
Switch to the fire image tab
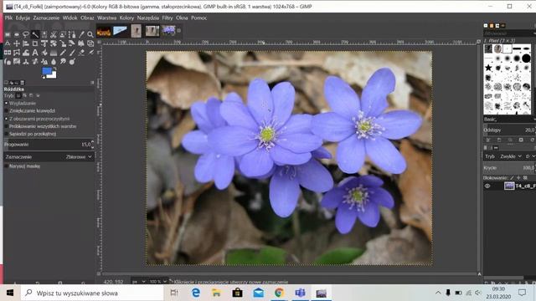pos(104,31)
